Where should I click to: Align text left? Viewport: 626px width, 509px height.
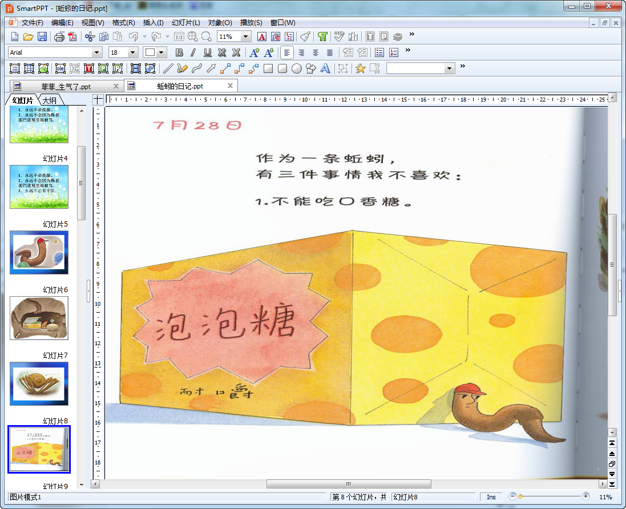287,52
